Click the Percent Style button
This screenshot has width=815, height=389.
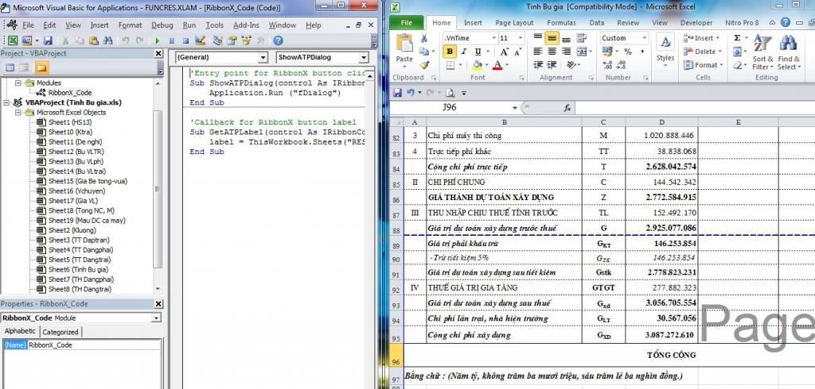628,52
